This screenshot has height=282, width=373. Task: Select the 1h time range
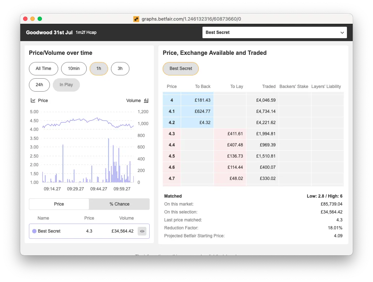tap(99, 69)
